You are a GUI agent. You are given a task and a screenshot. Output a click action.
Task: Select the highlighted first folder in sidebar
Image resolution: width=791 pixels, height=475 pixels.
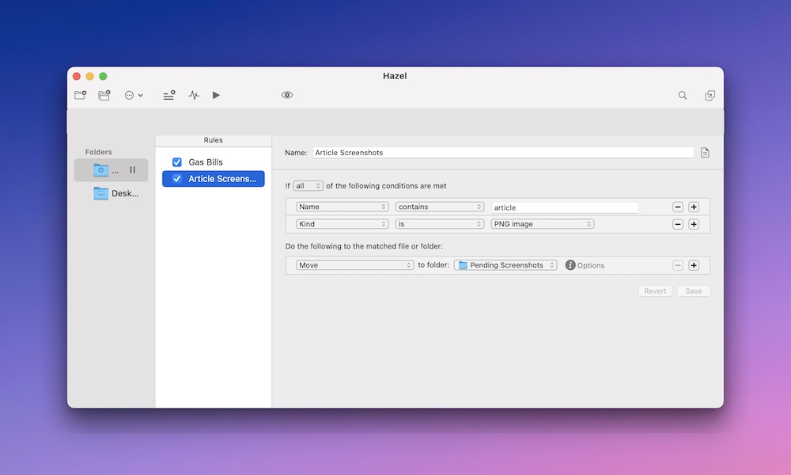tap(111, 170)
